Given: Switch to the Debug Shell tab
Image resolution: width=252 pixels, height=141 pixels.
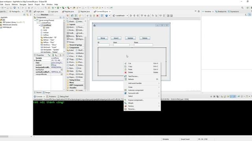Looking at the screenshot, I should 63,97.
